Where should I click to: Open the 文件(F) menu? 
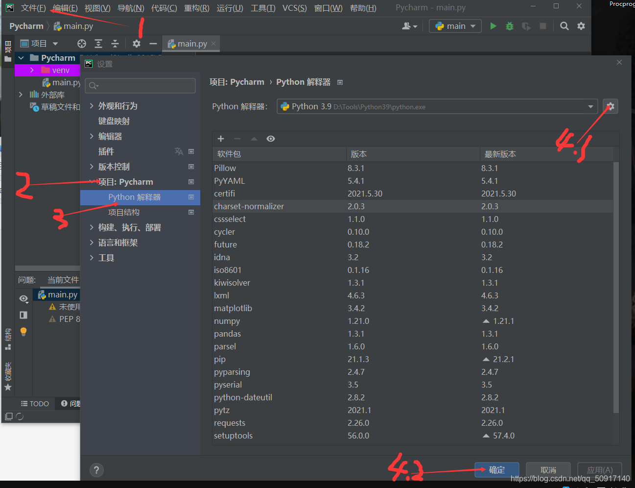click(x=33, y=8)
